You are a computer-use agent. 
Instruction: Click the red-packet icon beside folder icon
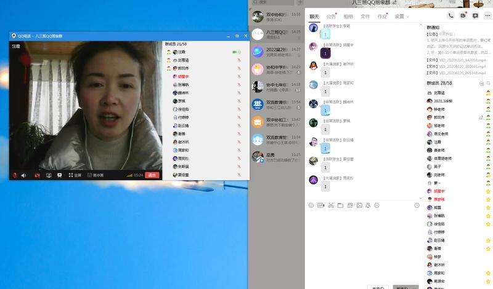click(x=350, y=205)
